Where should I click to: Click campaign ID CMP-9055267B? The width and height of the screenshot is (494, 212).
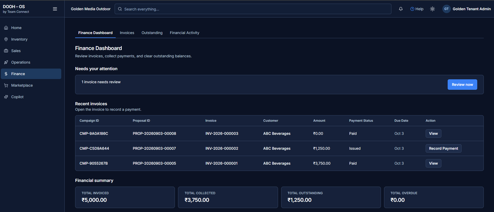point(94,163)
